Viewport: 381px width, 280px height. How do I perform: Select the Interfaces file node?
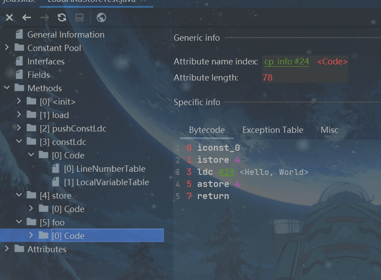point(46,61)
